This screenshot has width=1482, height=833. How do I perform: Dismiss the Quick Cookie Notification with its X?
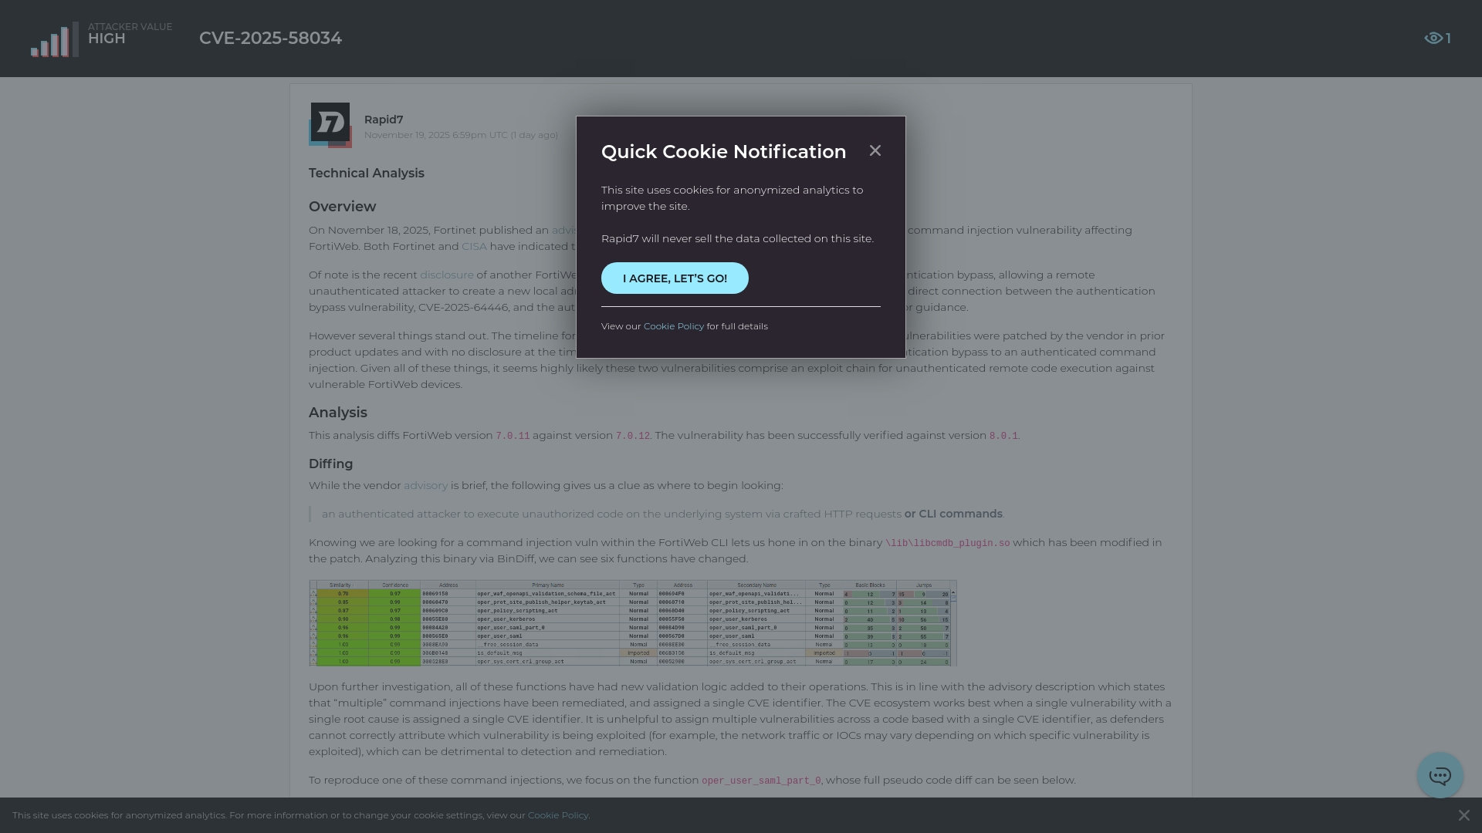875,150
